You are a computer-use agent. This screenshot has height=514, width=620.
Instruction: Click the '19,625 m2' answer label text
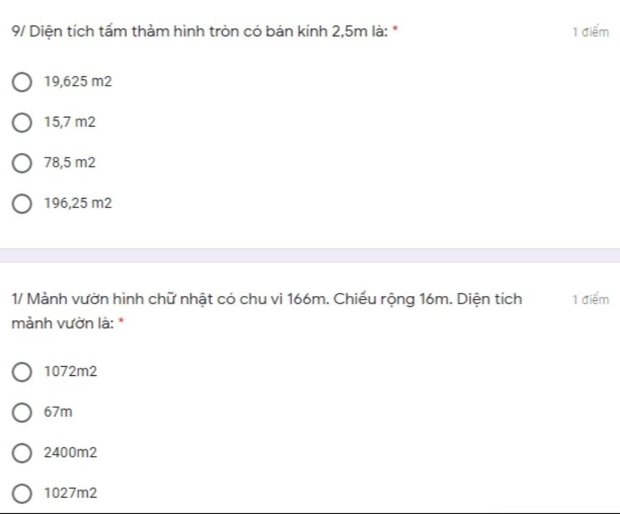point(78,81)
